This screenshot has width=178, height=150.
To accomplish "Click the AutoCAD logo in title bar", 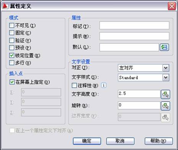I will point(5,6).
